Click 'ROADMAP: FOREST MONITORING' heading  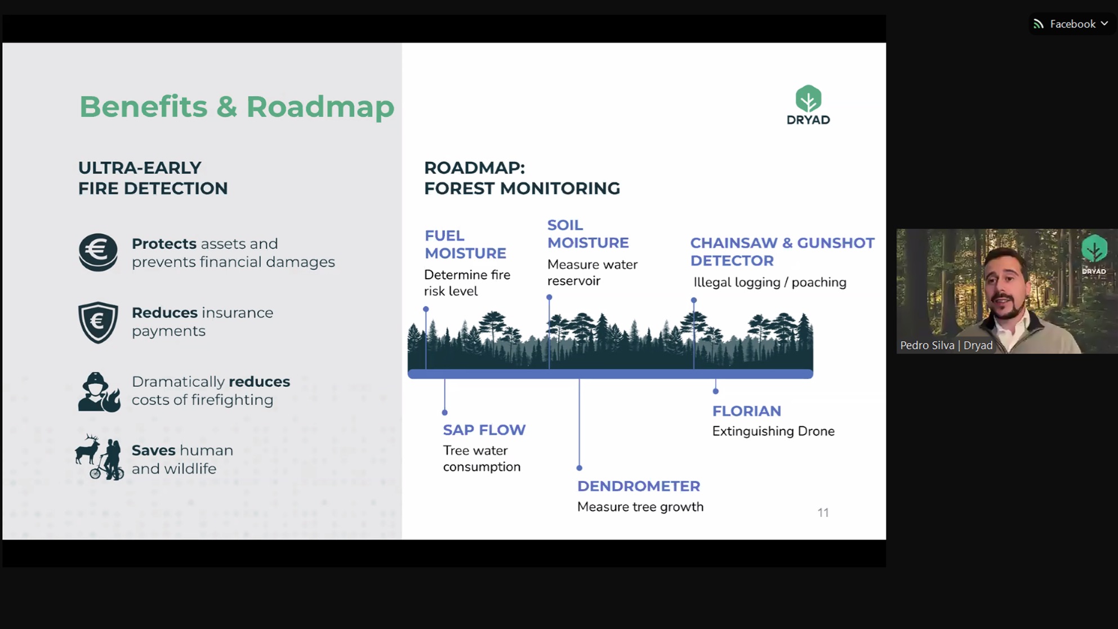(x=522, y=178)
